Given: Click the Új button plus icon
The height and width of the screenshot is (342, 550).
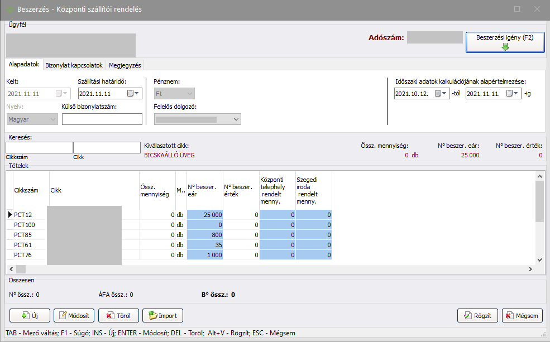Looking at the screenshot, I should pyautogui.click(x=25, y=316).
